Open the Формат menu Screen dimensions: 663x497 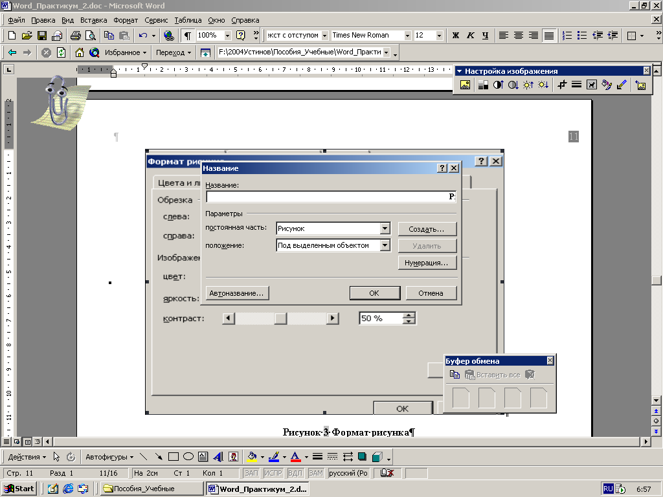point(126,20)
